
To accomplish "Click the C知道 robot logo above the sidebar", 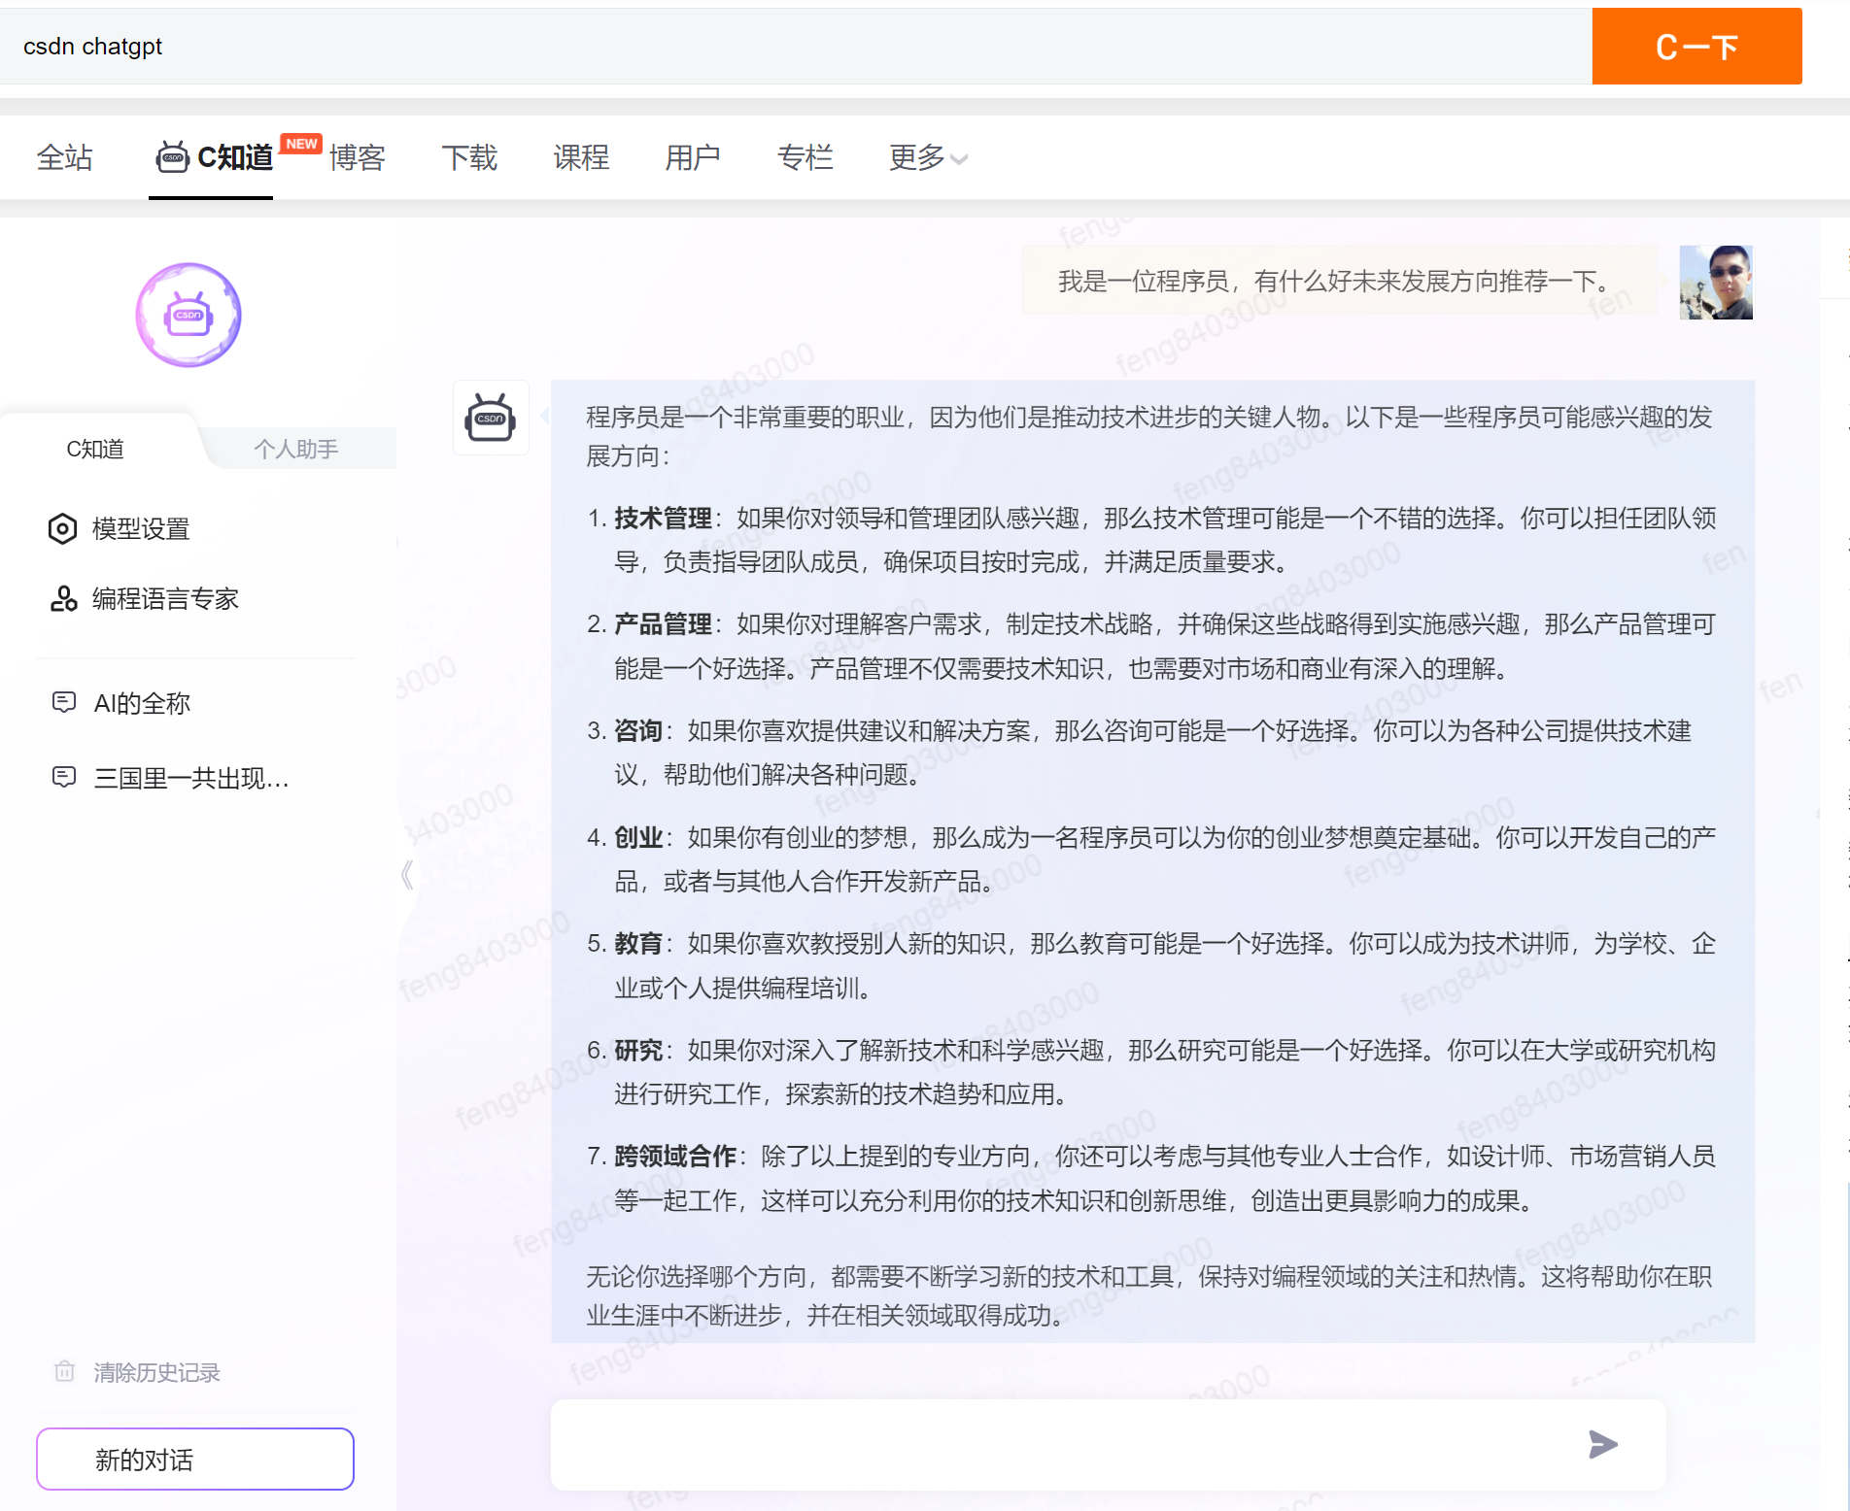I will (x=188, y=315).
